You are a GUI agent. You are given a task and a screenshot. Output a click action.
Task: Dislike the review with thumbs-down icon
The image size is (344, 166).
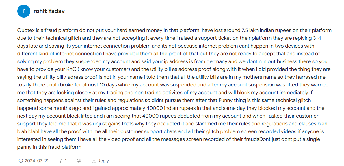tap(79, 161)
